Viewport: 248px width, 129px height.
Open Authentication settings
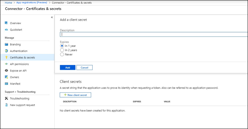click(x=19, y=51)
